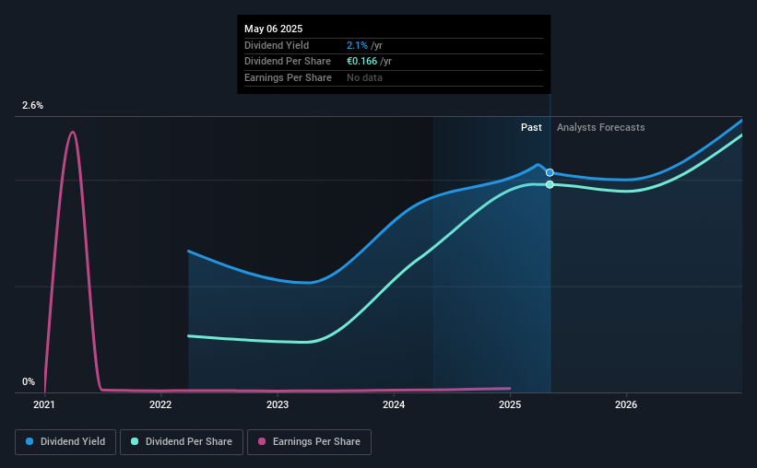Click the Dividend Yield row label in tooltip
The height and width of the screenshot is (468, 757).
[277, 45]
